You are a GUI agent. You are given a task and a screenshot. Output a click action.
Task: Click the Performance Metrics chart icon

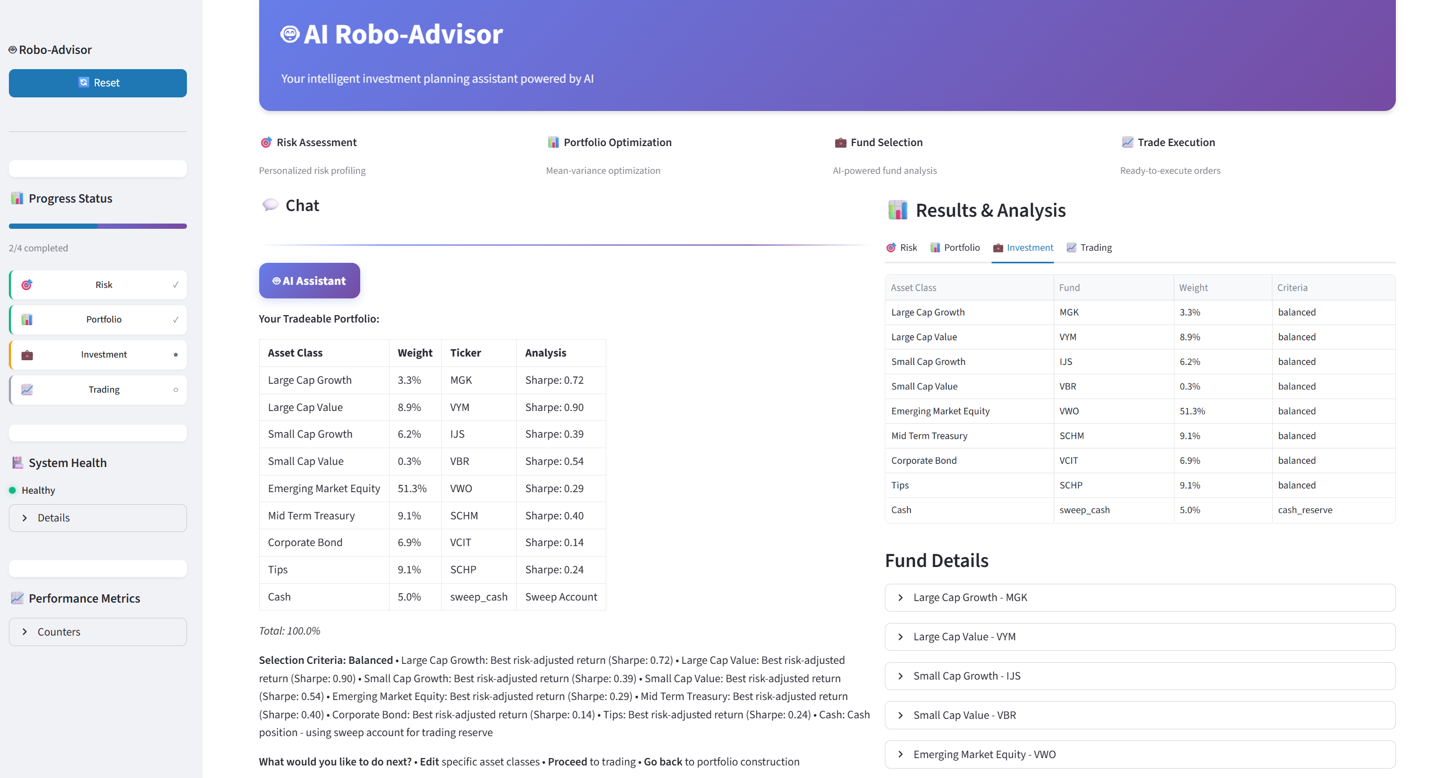point(17,598)
